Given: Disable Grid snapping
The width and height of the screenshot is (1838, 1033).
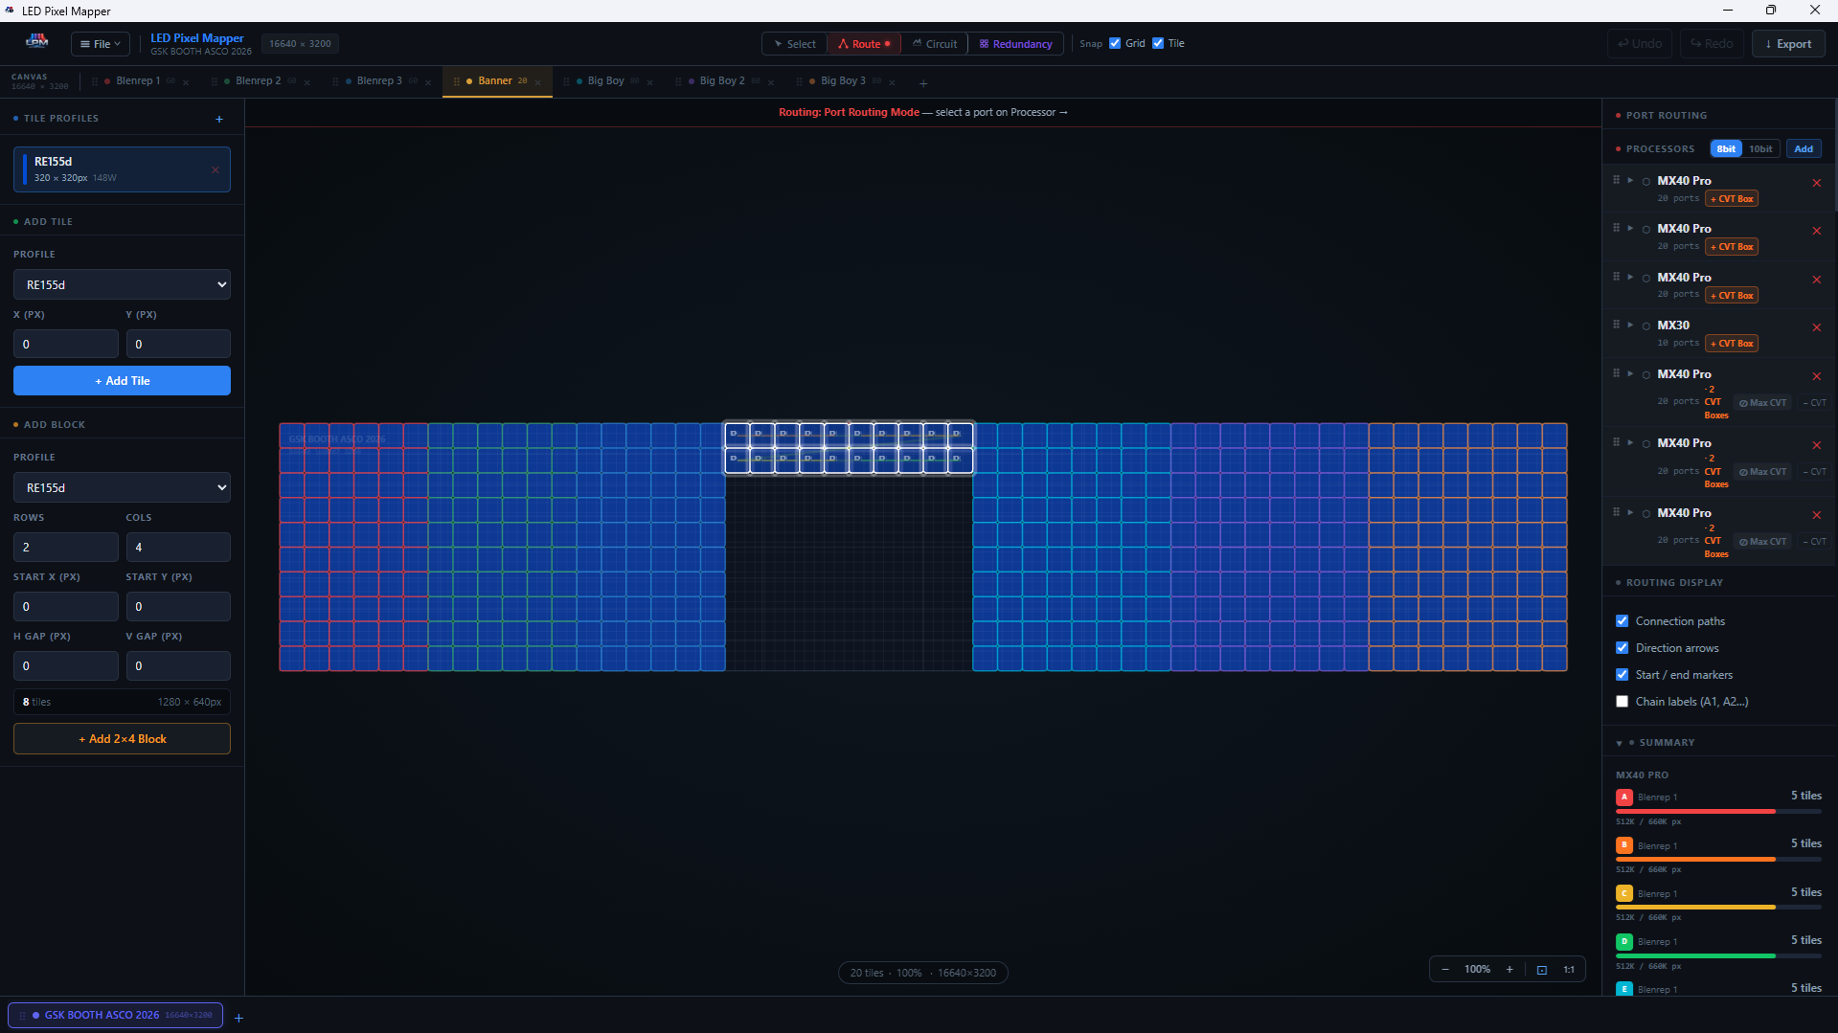Looking at the screenshot, I should click(x=1114, y=43).
